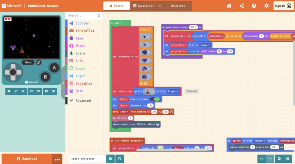295x164 pixels.
Task: Toggle debug mode with the bug icon
Action: coord(23,91)
